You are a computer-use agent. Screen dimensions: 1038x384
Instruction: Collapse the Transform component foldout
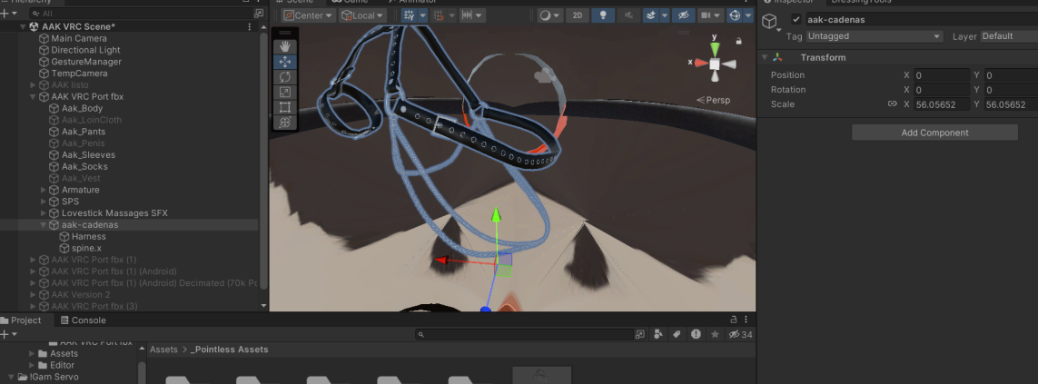click(765, 57)
